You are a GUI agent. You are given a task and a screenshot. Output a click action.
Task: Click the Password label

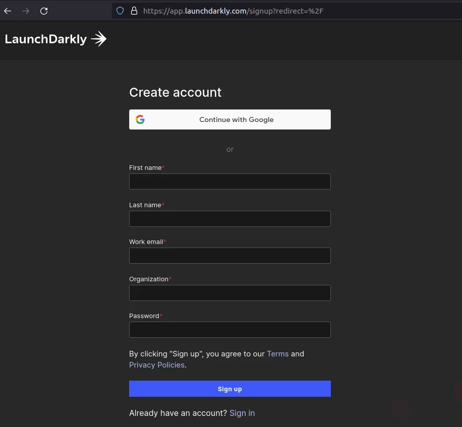coord(144,316)
